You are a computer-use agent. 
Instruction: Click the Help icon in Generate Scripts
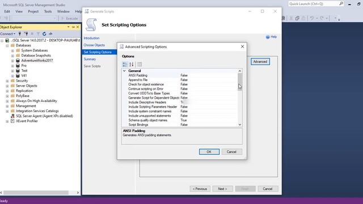(268, 37)
